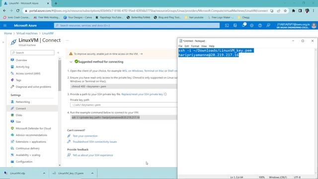This screenshot has width=318, height=179.
Task: Click the just-in-time access warning banner
Action: pos(122,54)
